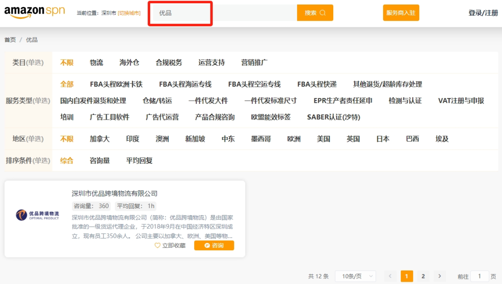Go to page 2 of results
The width and height of the screenshot is (502, 284).
pyautogui.click(x=423, y=276)
